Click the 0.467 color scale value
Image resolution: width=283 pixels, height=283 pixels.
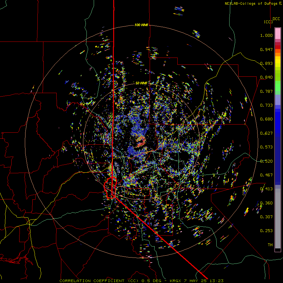point(266,175)
